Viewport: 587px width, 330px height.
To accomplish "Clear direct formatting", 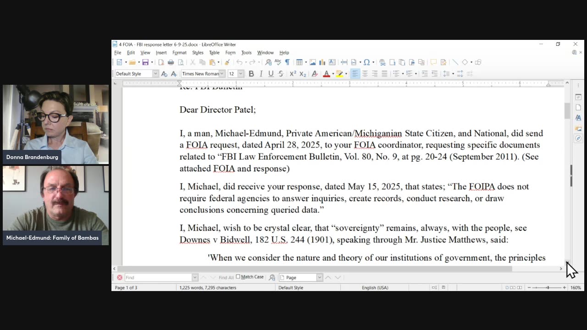I will [314, 74].
